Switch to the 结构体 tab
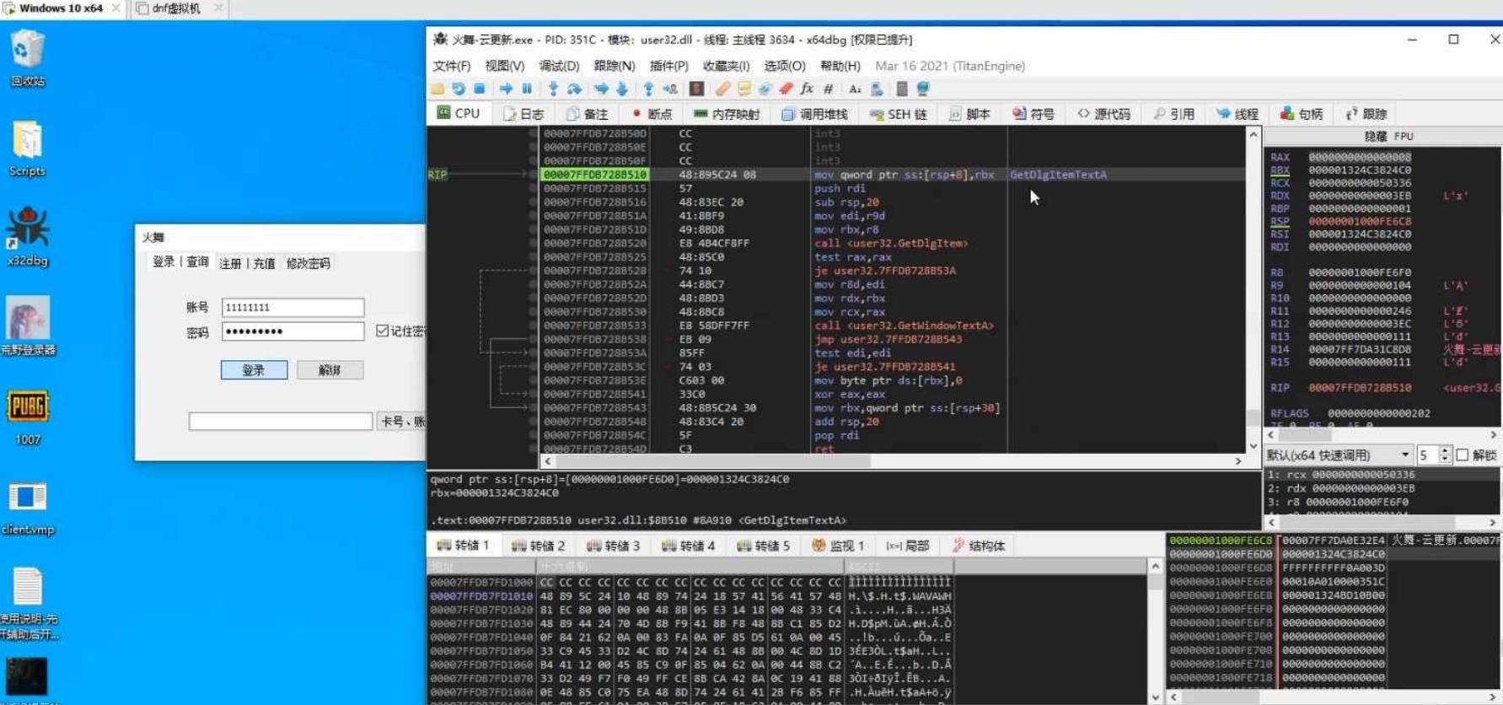Screen dimensions: 1503x705 (978, 546)
